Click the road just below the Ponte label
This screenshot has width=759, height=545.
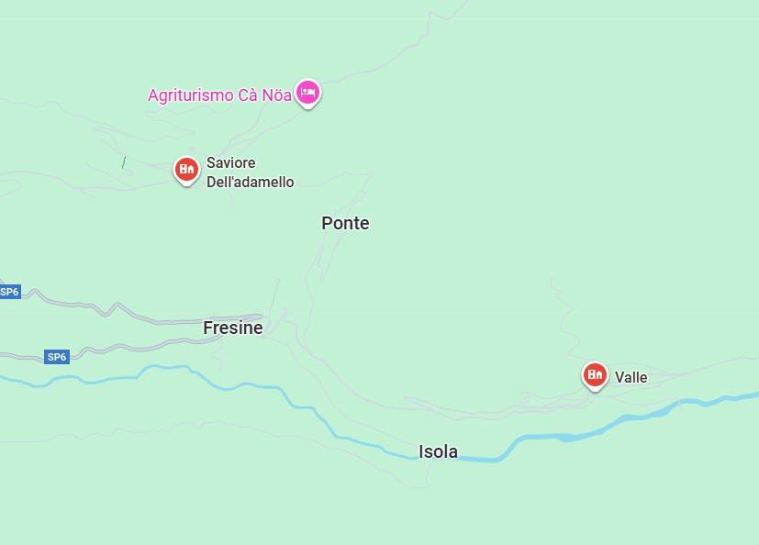[x=329, y=251]
